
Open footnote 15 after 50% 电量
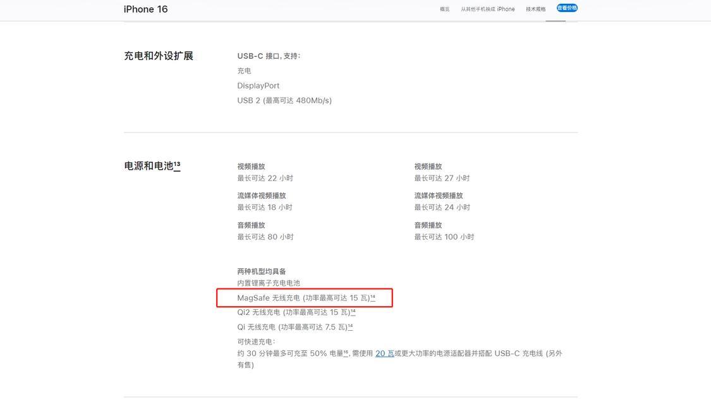pyautogui.click(x=346, y=352)
